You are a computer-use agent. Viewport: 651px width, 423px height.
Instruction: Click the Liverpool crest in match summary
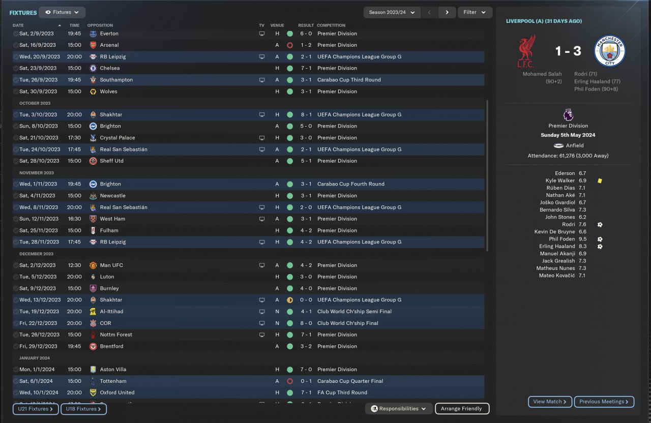(526, 51)
